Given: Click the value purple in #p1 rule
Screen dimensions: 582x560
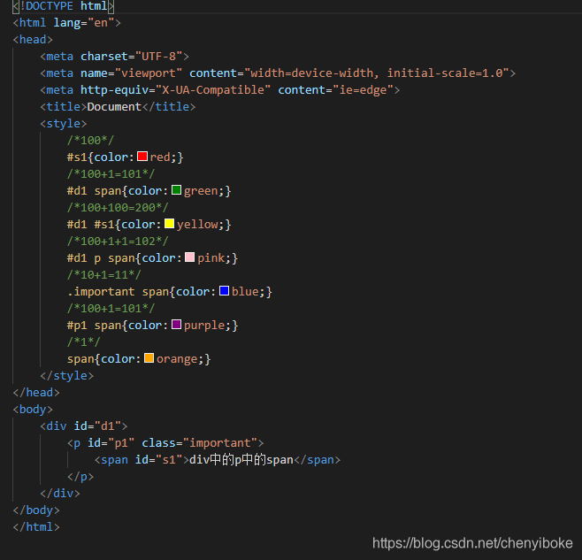Looking at the screenshot, I should pos(204,326).
